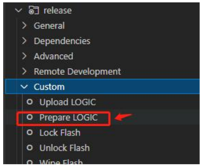Click the release environment folder icon
The width and height of the screenshot is (200, 165).
point(34,10)
